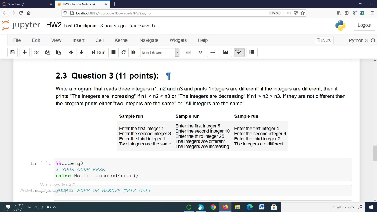
Task: Save the notebook using the save icon
Action: 12,52
